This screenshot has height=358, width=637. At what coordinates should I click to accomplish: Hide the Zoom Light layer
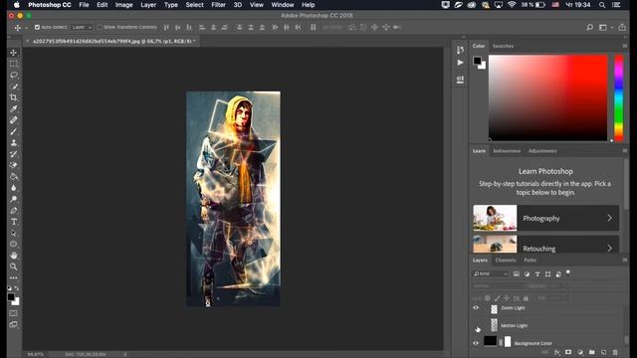point(476,308)
